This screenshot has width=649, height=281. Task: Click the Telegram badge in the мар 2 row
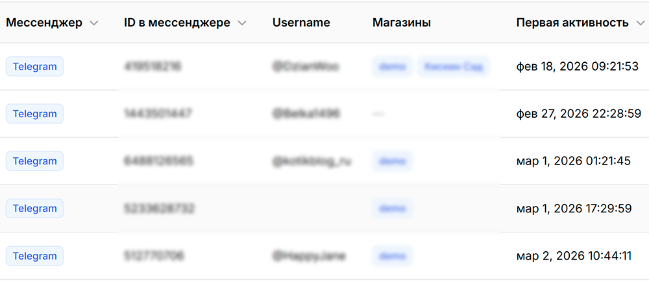point(35,256)
